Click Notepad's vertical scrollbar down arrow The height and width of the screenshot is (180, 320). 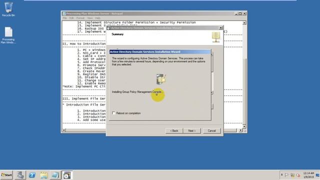tap(244, 126)
